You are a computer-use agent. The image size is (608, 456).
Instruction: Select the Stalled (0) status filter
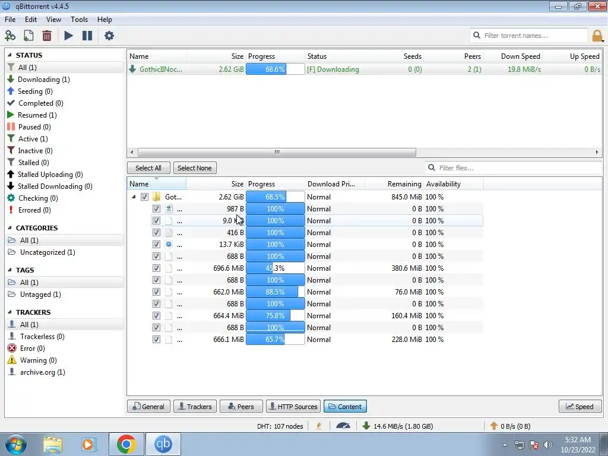coord(33,163)
